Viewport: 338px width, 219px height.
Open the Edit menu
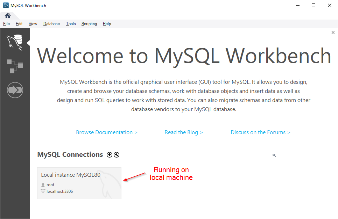19,24
